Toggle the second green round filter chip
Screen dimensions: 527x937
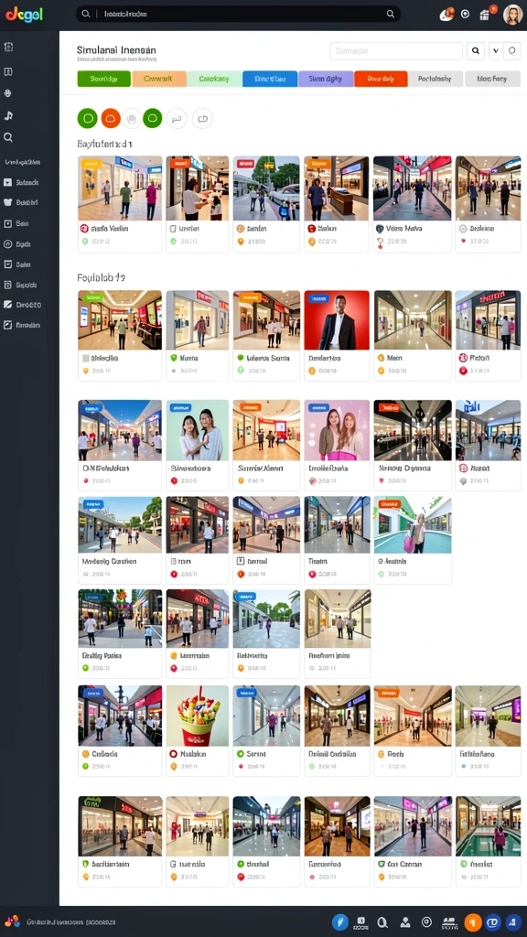[x=153, y=118]
